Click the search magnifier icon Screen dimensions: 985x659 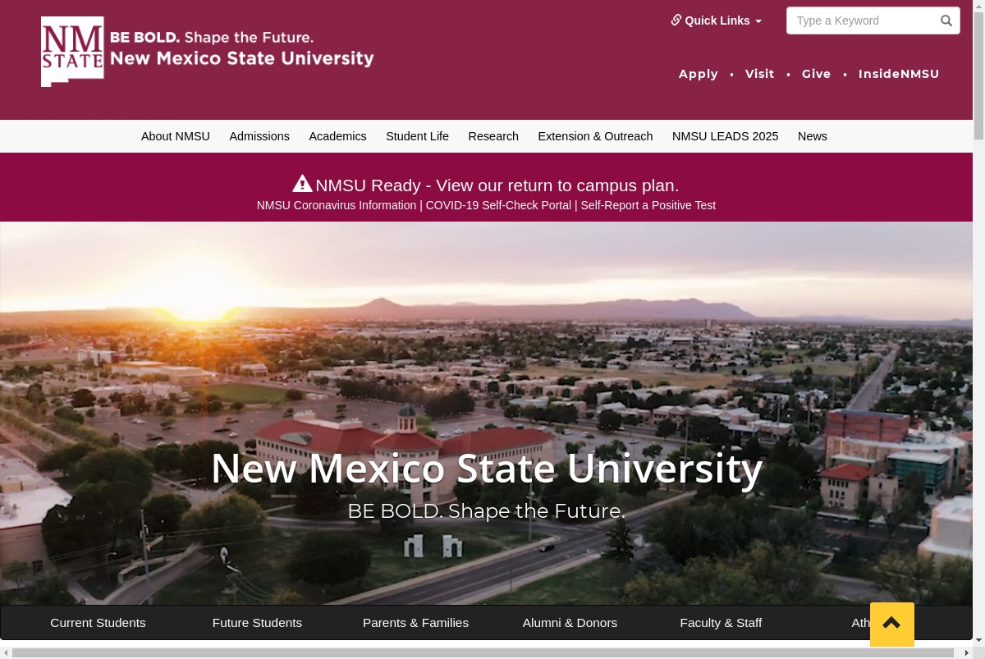pyautogui.click(x=946, y=21)
